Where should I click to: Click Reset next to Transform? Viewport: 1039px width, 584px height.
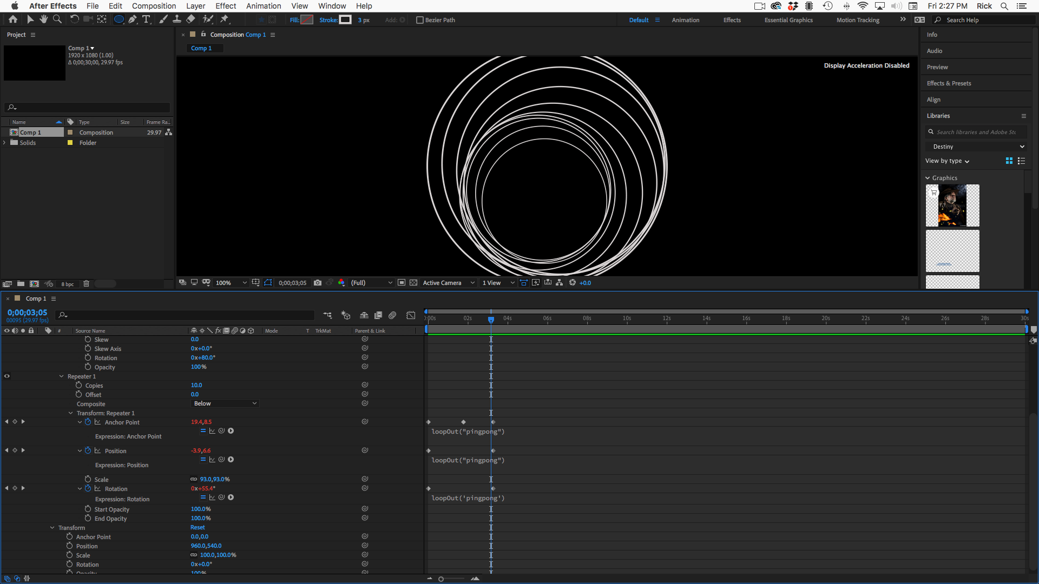tap(197, 527)
